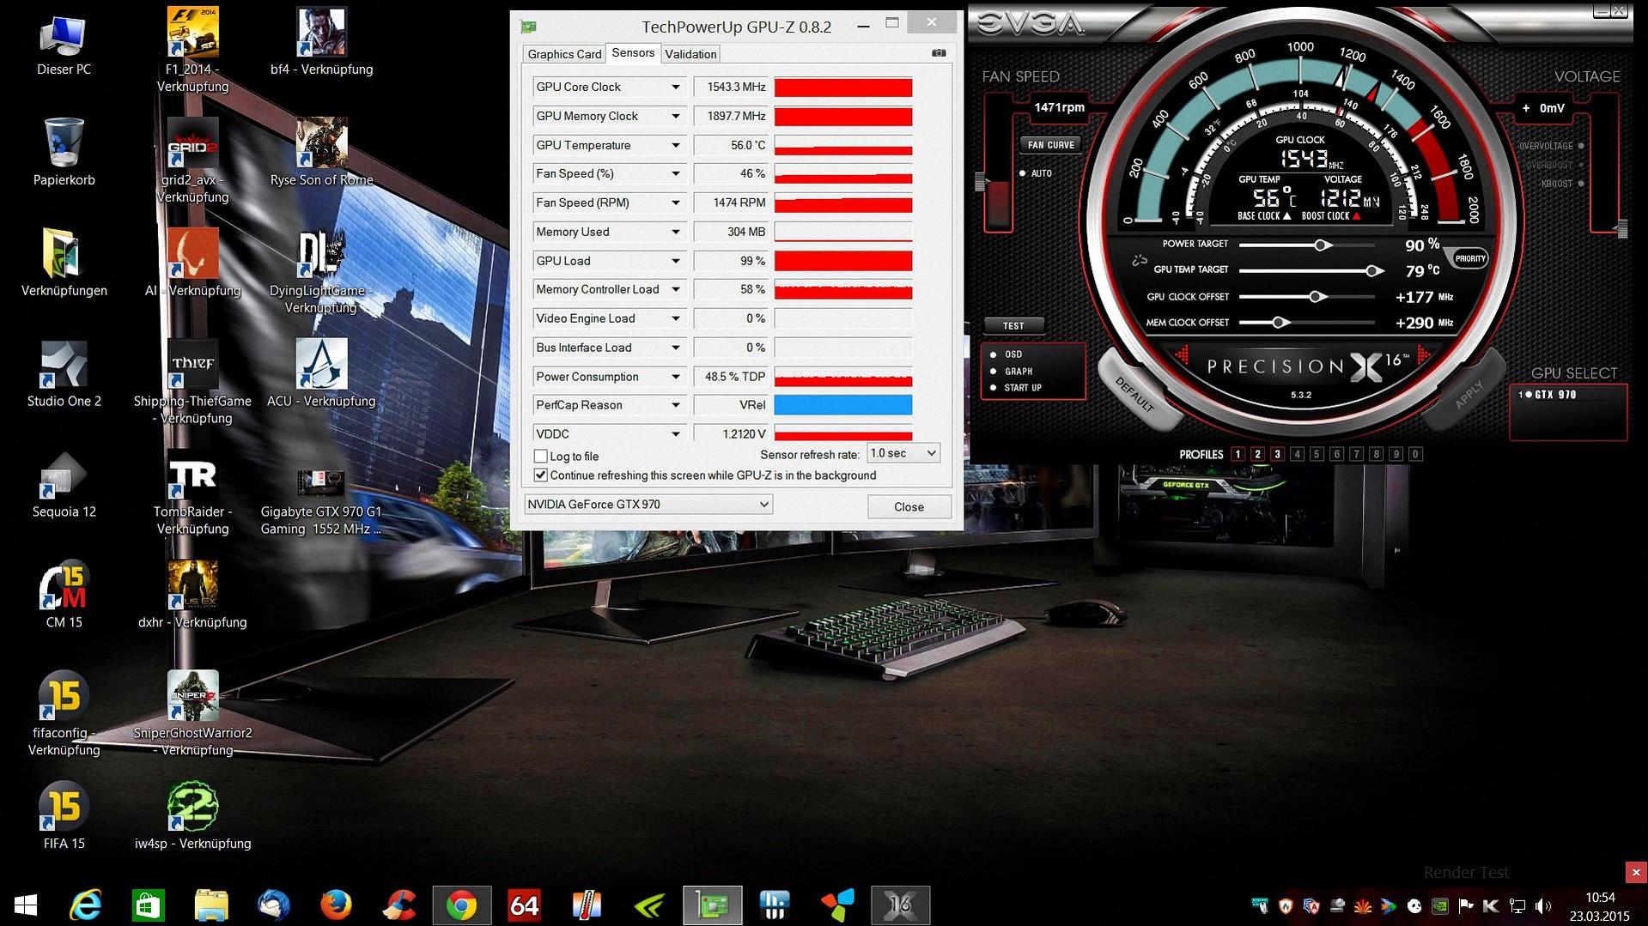This screenshot has width=1648, height=926.
Task: Expand the GPU Temperature sensor dropdown
Action: 676,146
